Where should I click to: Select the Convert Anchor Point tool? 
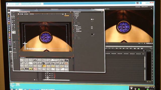tap(14, 22)
